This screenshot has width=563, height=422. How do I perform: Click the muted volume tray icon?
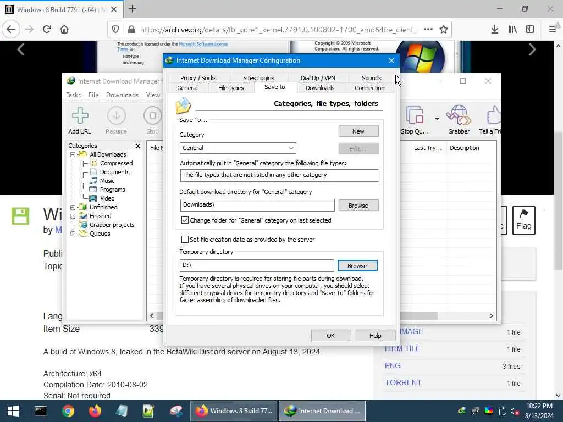tap(515, 411)
